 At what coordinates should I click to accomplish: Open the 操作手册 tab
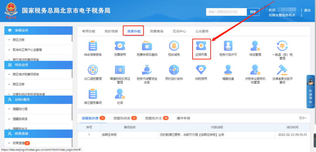[x=183, y=118]
